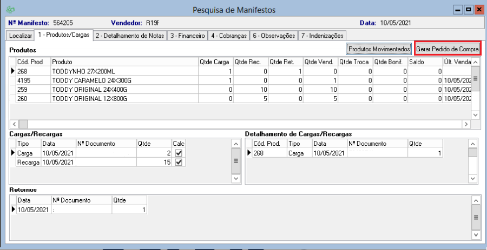Maximize the Pesquisa de Manifestos window
The image size is (487, 250).
468,10
